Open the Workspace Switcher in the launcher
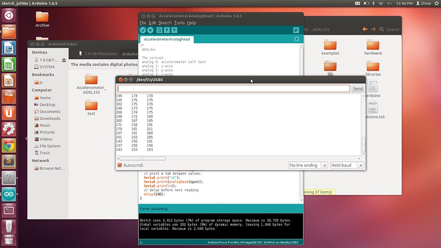 pos(9,211)
